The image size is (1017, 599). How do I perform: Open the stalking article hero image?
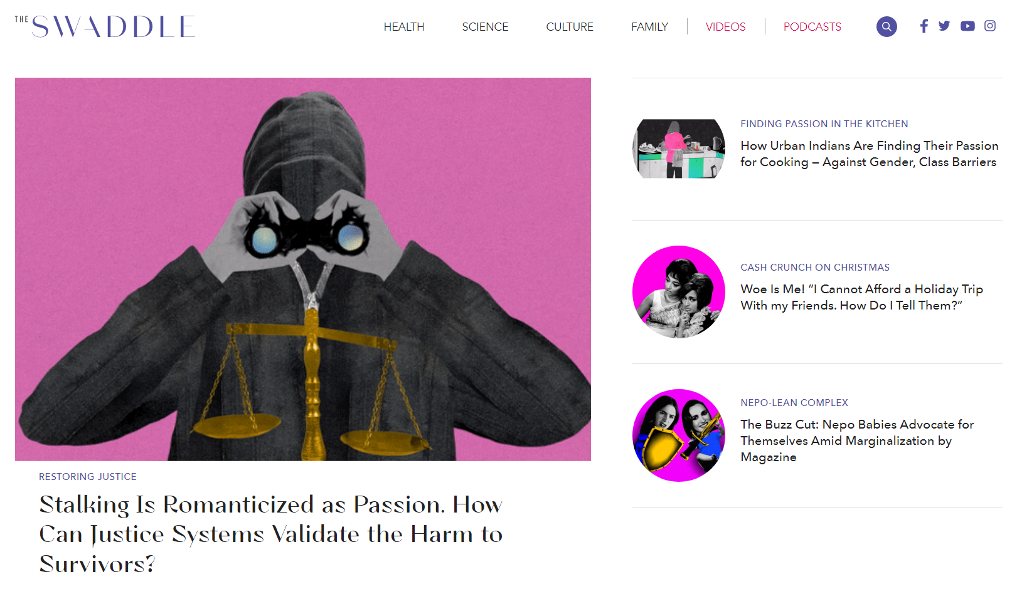pyautogui.click(x=303, y=269)
